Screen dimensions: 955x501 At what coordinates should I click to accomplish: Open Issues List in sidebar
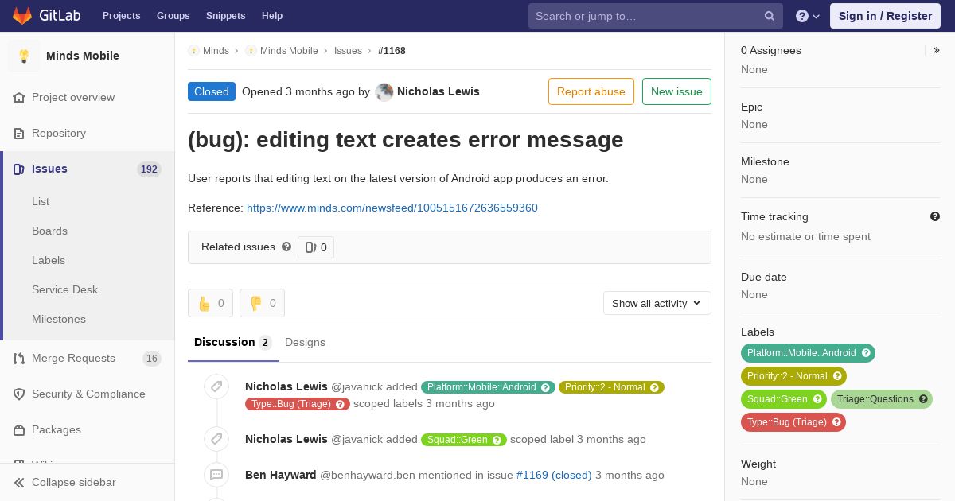pos(41,201)
